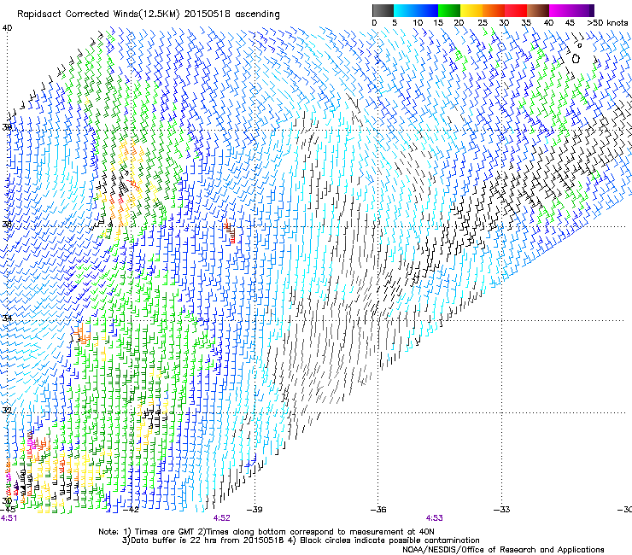This screenshot has height=555, width=632.
Task: Click the black contamination circle near top right
Action: (x=576, y=59)
